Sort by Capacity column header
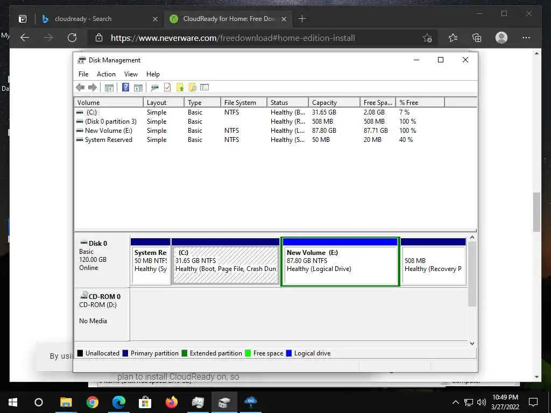Image resolution: width=551 pixels, height=413 pixels. (x=335, y=103)
